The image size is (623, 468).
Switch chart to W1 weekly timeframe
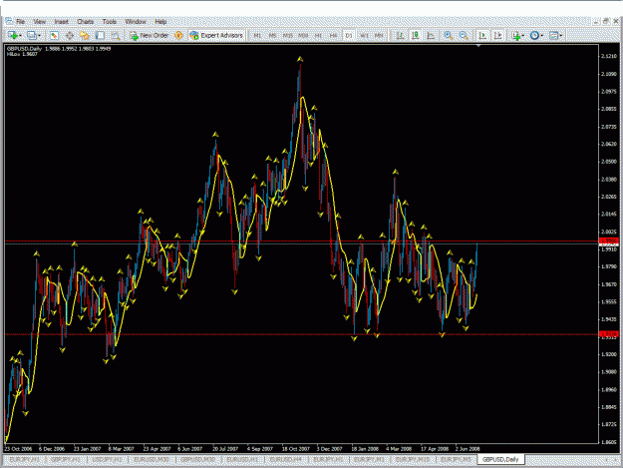click(x=364, y=36)
